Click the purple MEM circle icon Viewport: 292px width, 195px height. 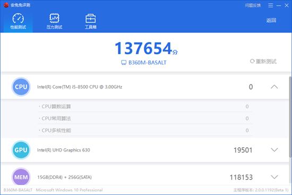tap(21, 177)
